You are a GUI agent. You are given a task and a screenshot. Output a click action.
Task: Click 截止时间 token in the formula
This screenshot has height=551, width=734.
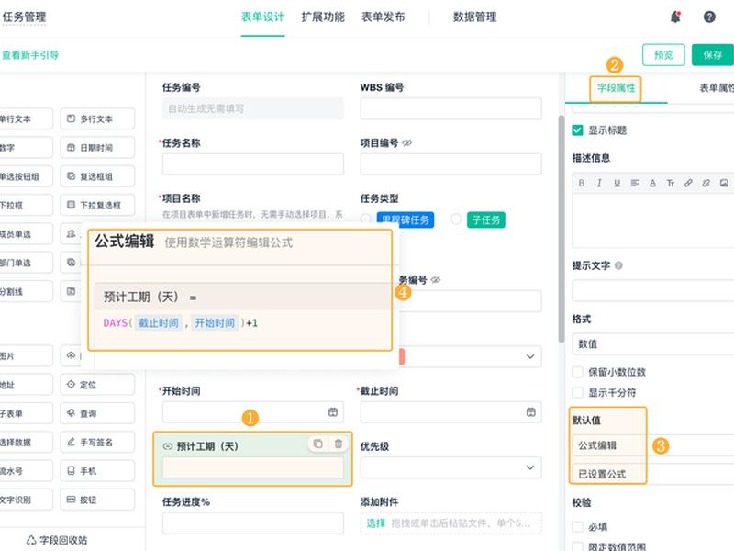click(159, 323)
